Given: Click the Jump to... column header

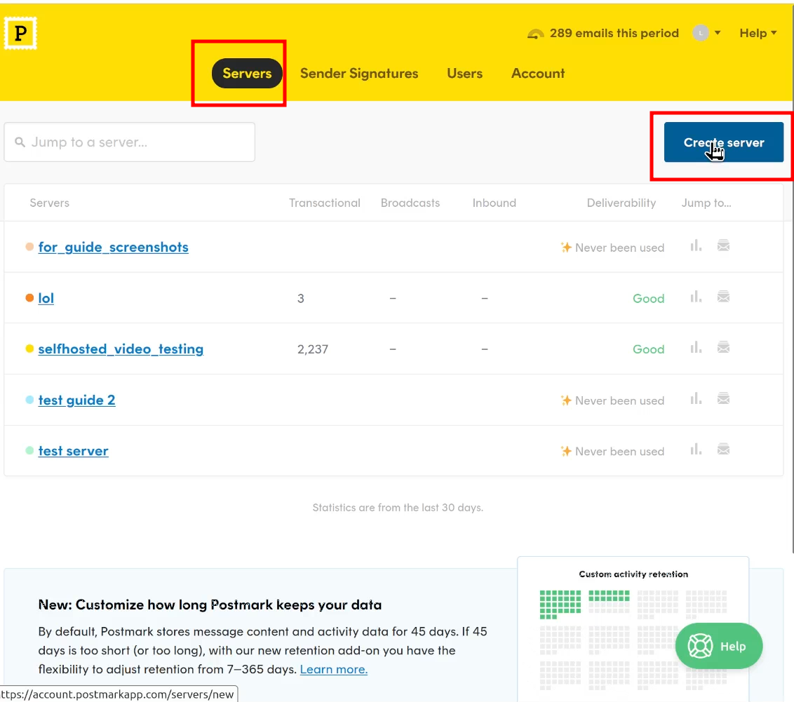Looking at the screenshot, I should pos(706,203).
